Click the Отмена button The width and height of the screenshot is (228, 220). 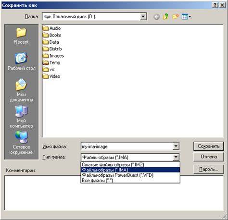(x=208, y=157)
